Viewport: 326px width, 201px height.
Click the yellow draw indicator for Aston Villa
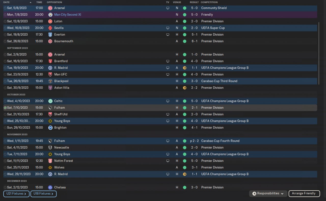point(185,88)
